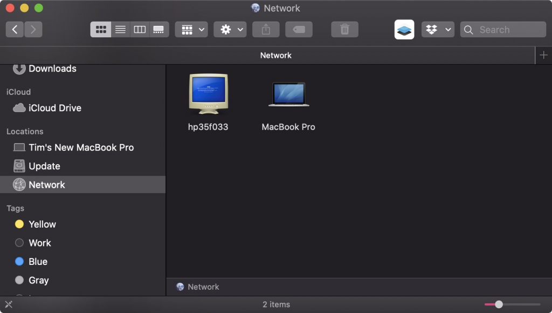
Task: Click Network in the path bar
Action: (197, 287)
